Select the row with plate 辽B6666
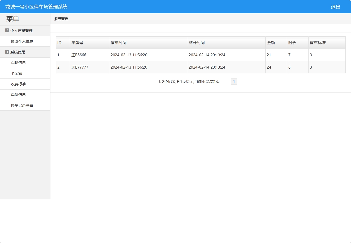Screen dimensions: 351x243 [79, 55]
